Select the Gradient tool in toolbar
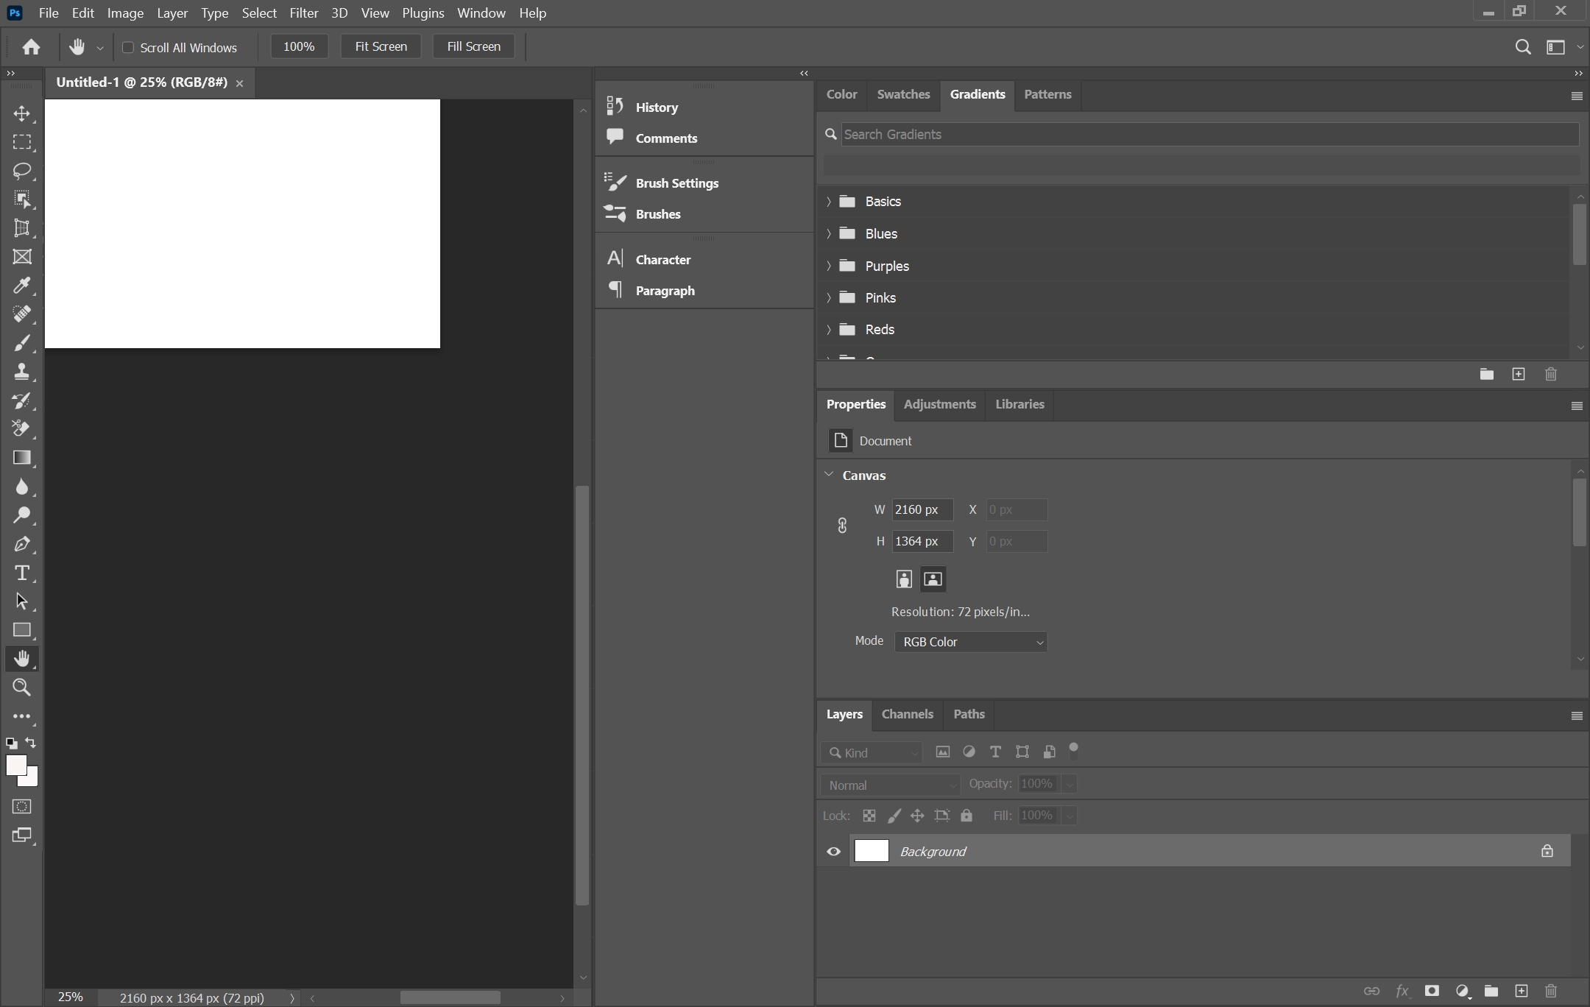The height and width of the screenshot is (1007, 1590). pyautogui.click(x=22, y=458)
